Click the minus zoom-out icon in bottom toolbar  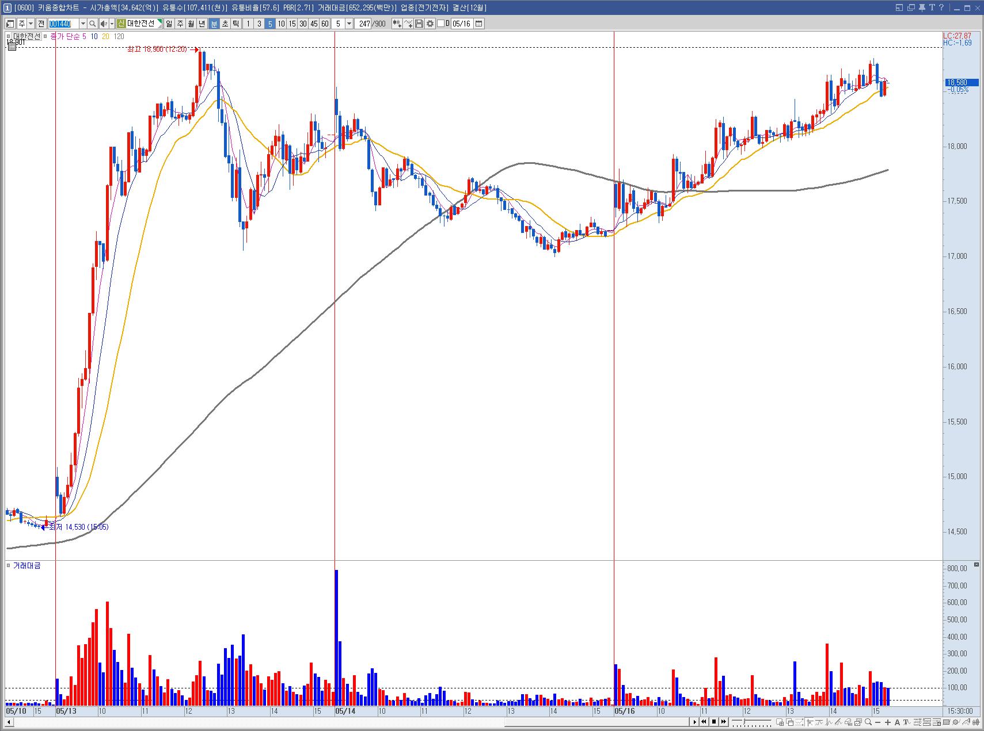[x=877, y=722]
